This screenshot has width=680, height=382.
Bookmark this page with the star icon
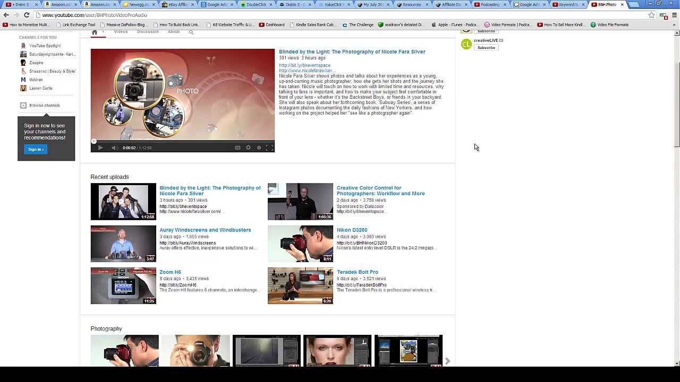point(651,15)
